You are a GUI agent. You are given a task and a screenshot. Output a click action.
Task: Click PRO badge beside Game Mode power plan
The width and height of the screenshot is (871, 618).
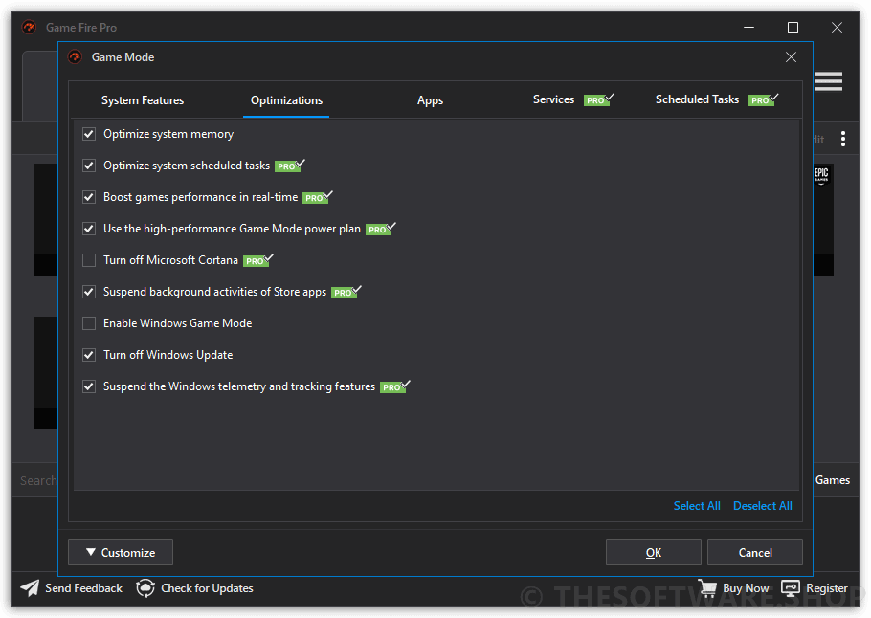[x=381, y=229]
